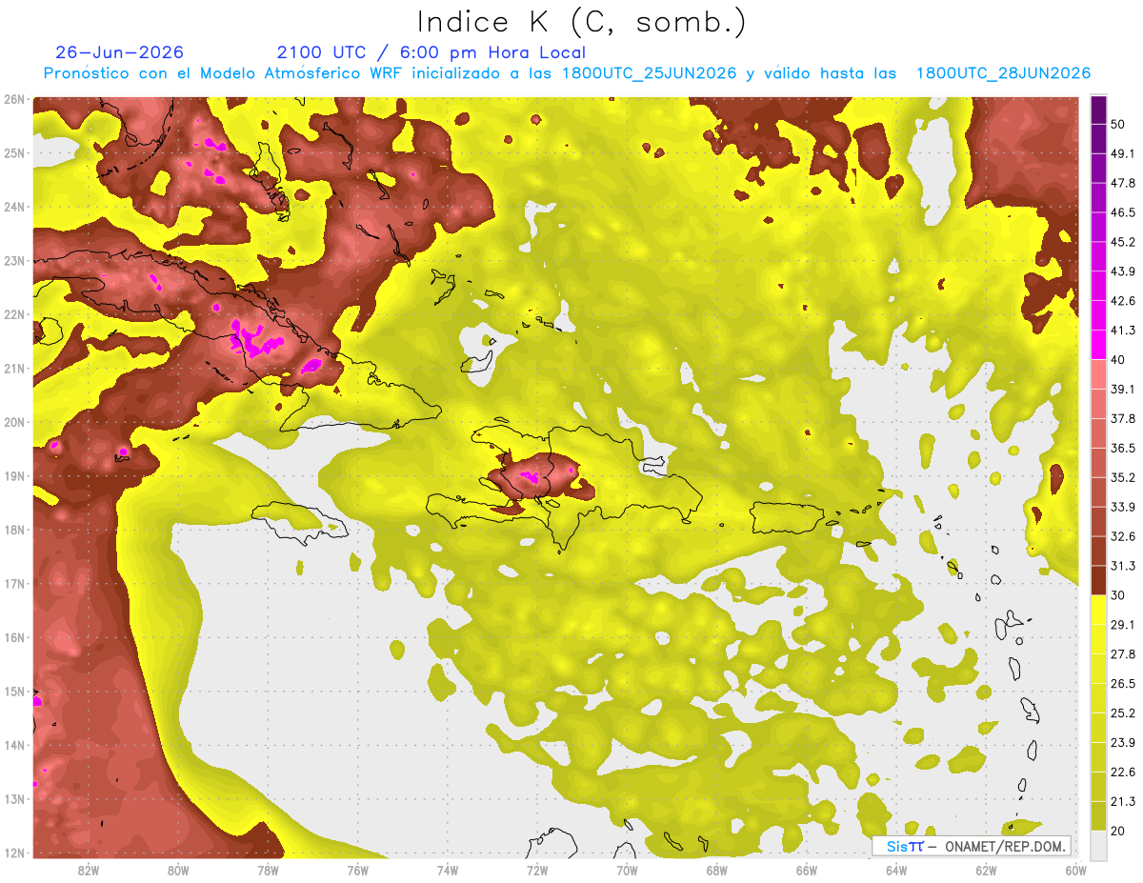Click the latitude axis label "14N"
Screen dimensions: 1143x883
(14, 745)
